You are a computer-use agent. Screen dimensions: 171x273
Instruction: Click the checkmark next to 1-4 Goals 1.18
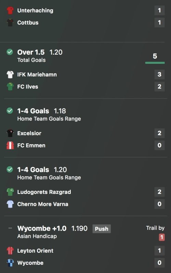click(x=10, y=111)
